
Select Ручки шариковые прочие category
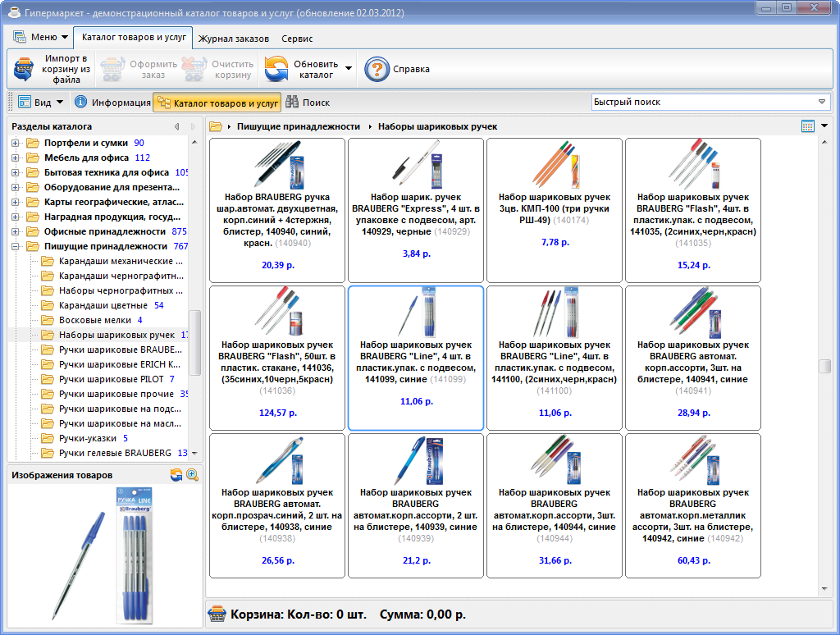pyautogui.click(x=116, y=394)
